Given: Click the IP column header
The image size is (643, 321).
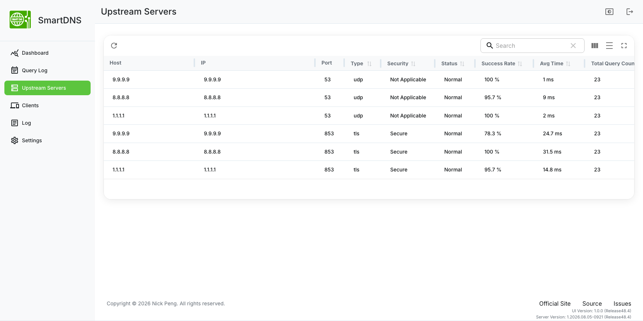Looking at the screenshot, I should pos(203,63).
